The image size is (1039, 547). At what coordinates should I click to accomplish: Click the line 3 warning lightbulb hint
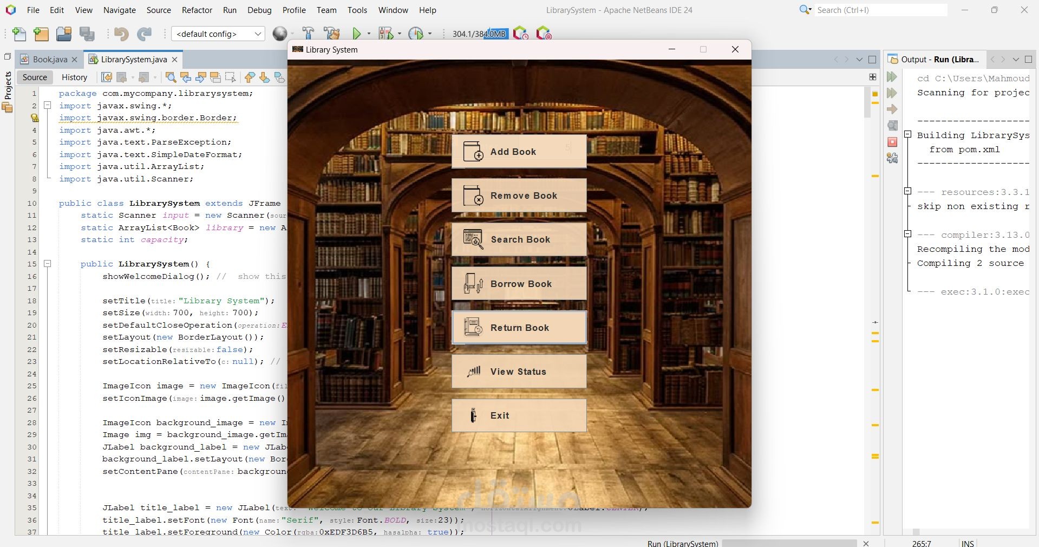click(35, 118)
